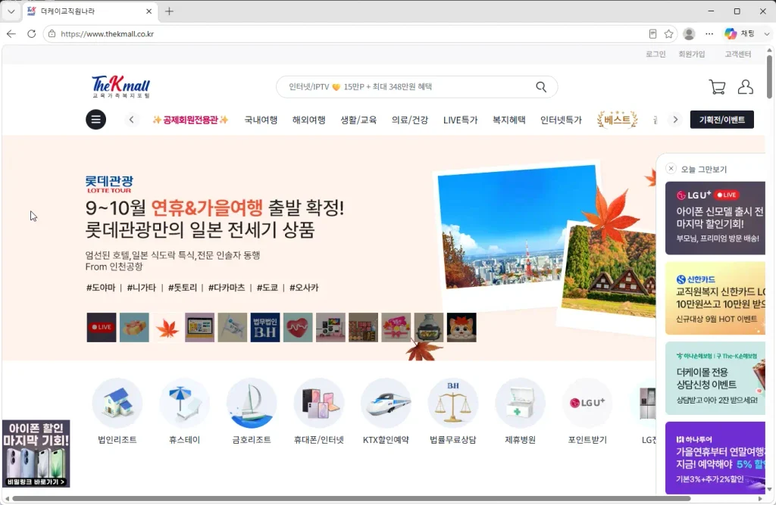
Task: Open the 생활/교육 menu
Action: 358,120
